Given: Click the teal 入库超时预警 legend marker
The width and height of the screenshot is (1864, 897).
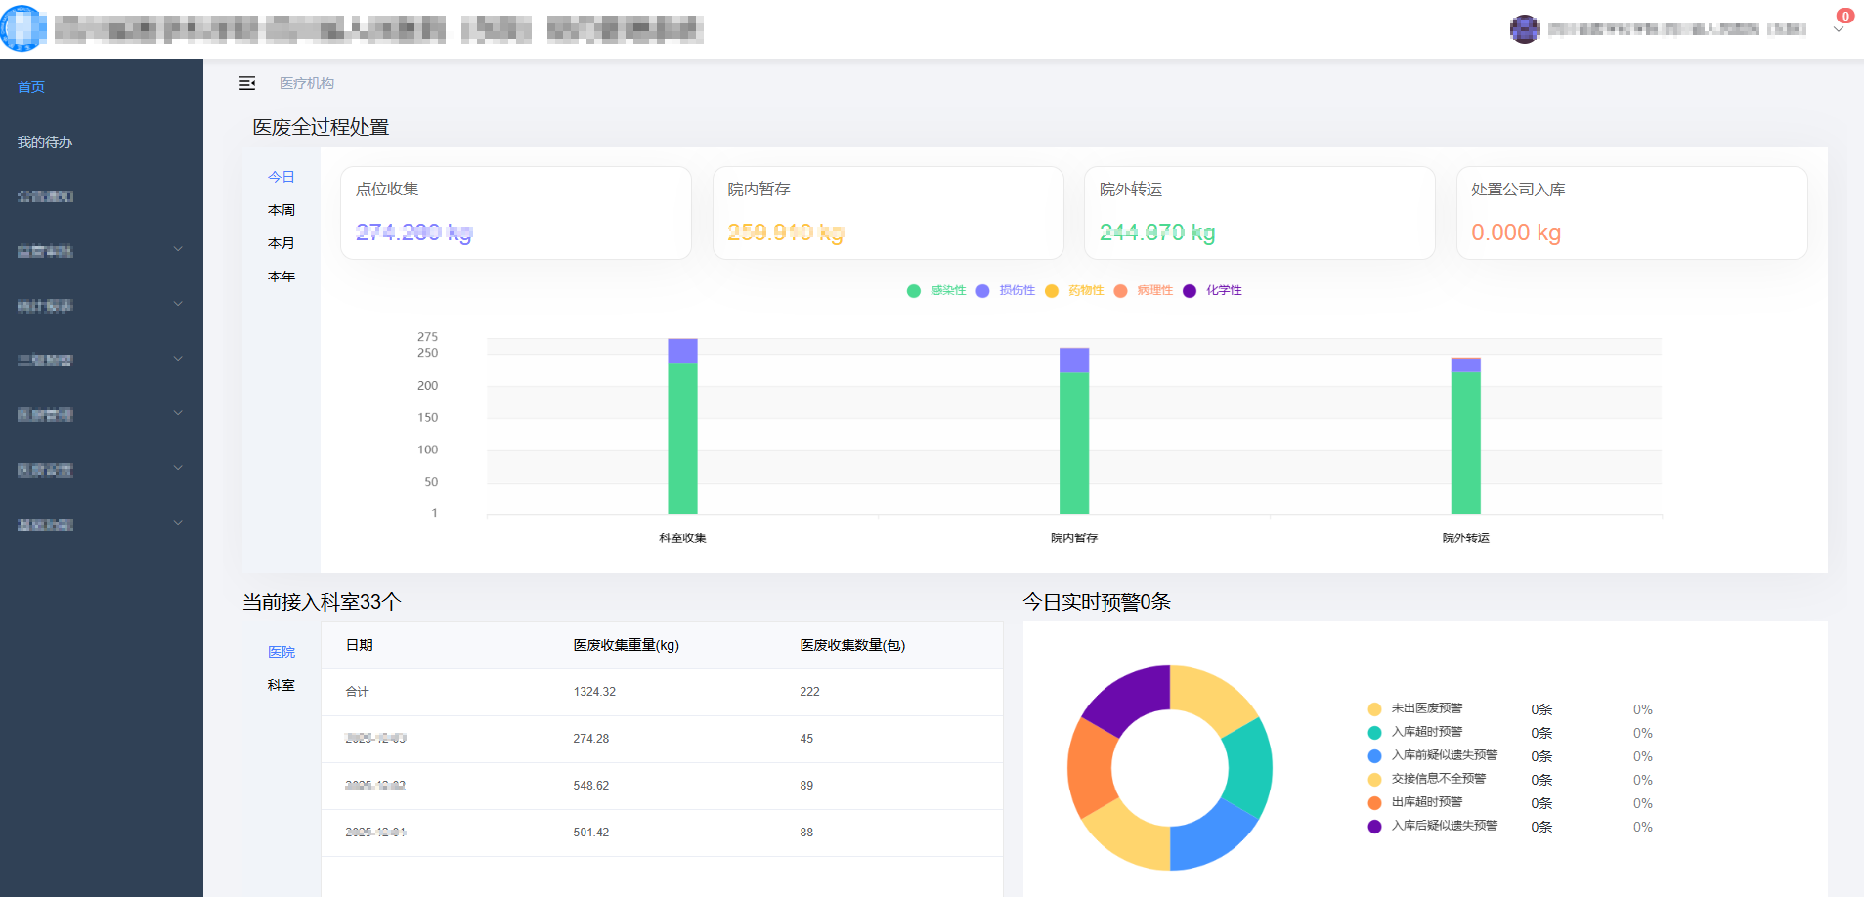Looking at the screenshot, I should tap(1374, 733).
